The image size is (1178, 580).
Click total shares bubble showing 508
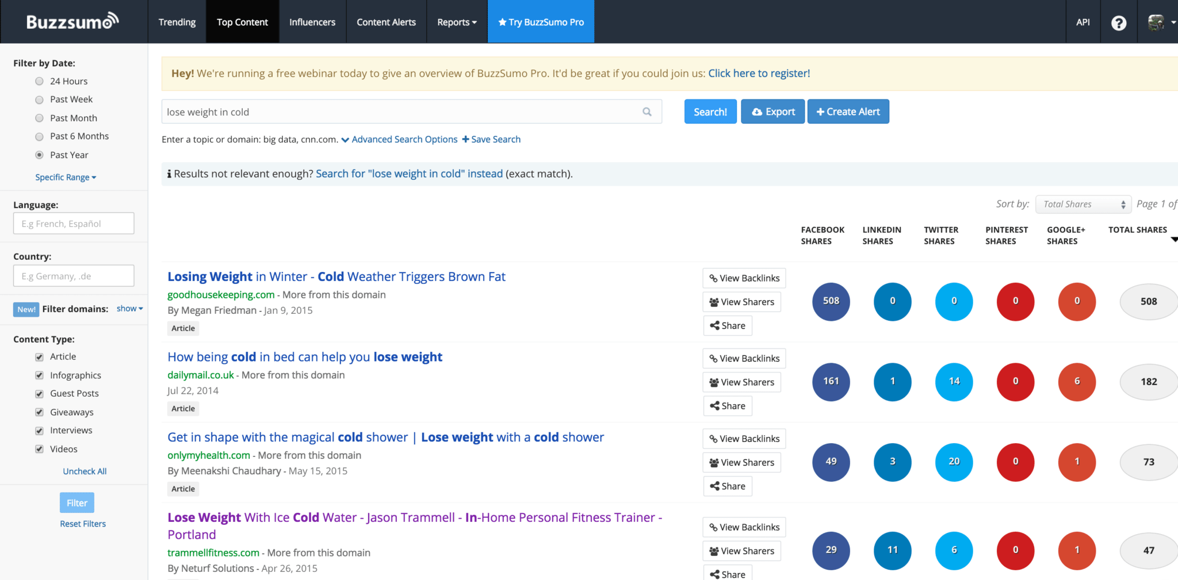(1149, 302)
